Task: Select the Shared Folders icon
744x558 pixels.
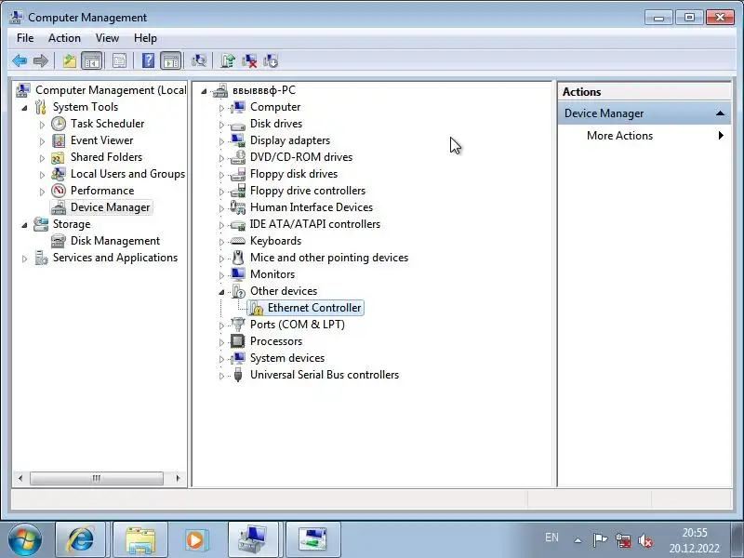Action: (59, 157)
